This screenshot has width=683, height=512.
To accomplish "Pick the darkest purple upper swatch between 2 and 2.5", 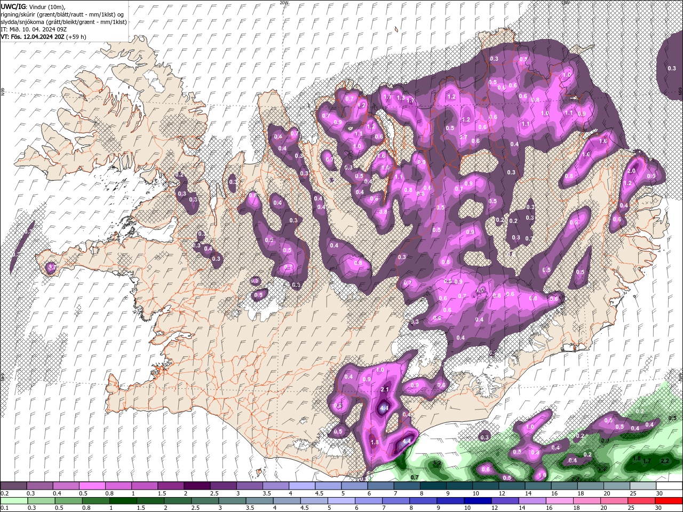I will click(197, 486).
